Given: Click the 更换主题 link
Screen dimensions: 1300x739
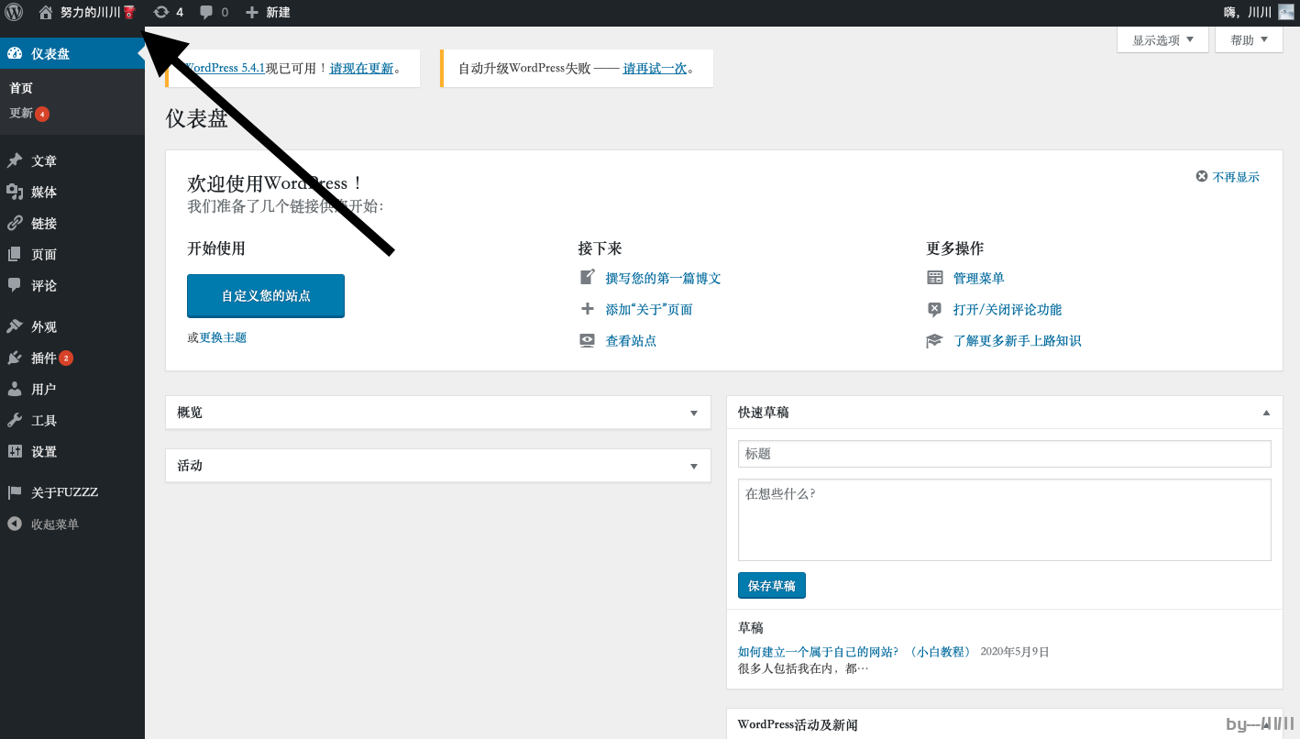Looking at the screenshot, I should (x=223, y=337).
